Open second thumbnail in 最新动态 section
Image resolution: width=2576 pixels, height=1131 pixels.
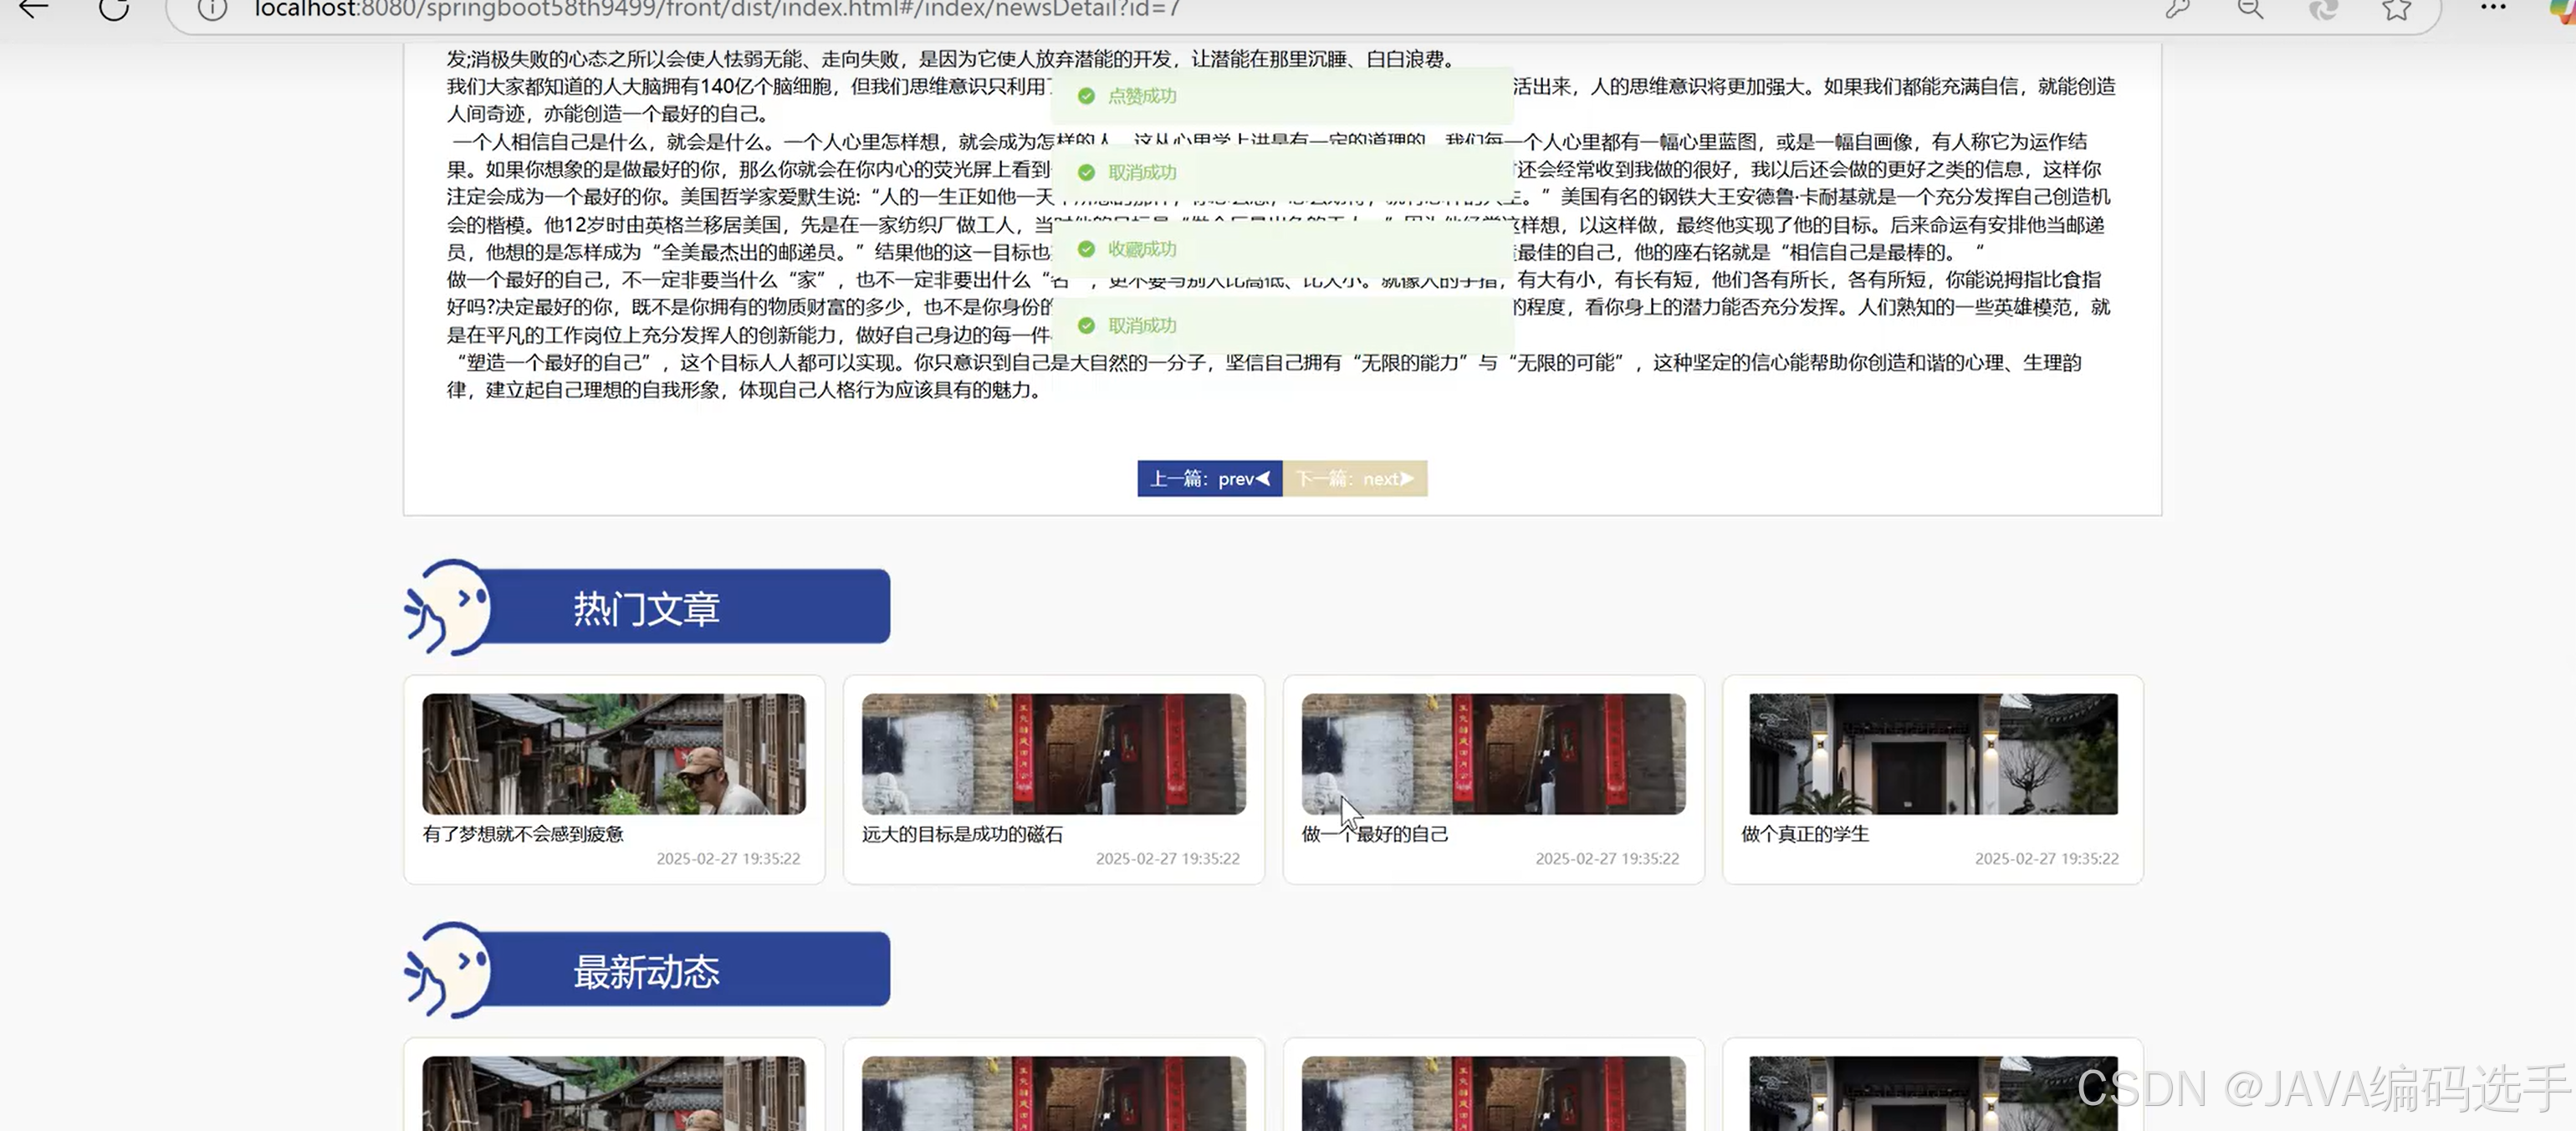click(1054, 1093)
